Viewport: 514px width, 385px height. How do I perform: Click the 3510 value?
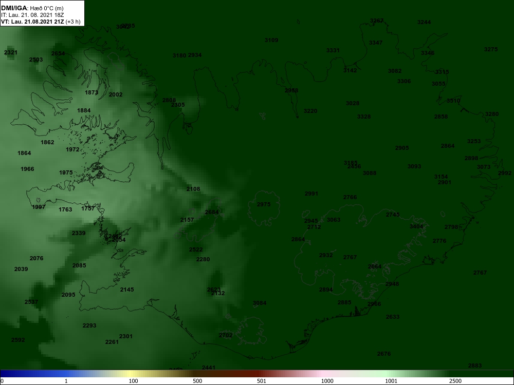453,101
